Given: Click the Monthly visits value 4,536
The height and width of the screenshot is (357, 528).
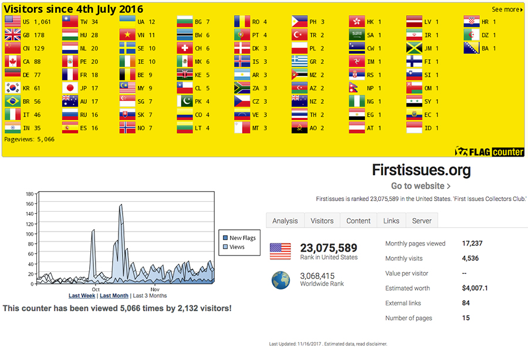Looking at the screenshot, I should pos(470,258).
